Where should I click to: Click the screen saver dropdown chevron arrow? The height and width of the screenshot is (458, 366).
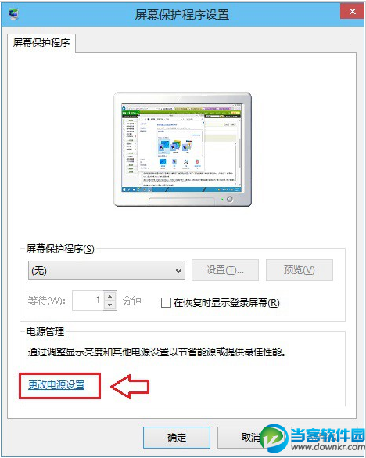pyautogui.click(x=178, y=271)
